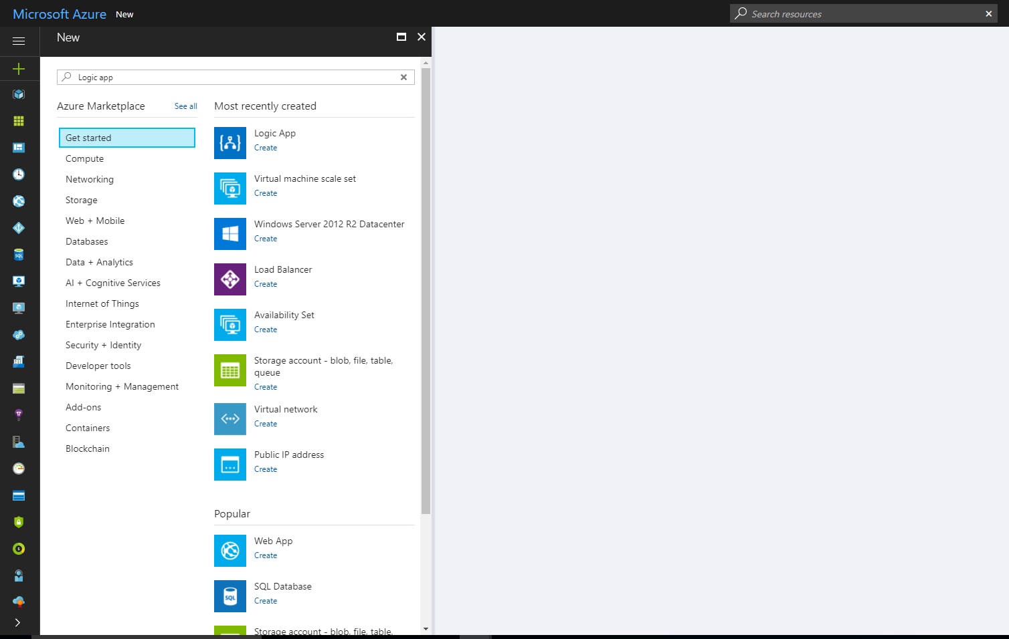
Task: Click the SQL Database icon under Popular
Action: click(x=230, y=596)
